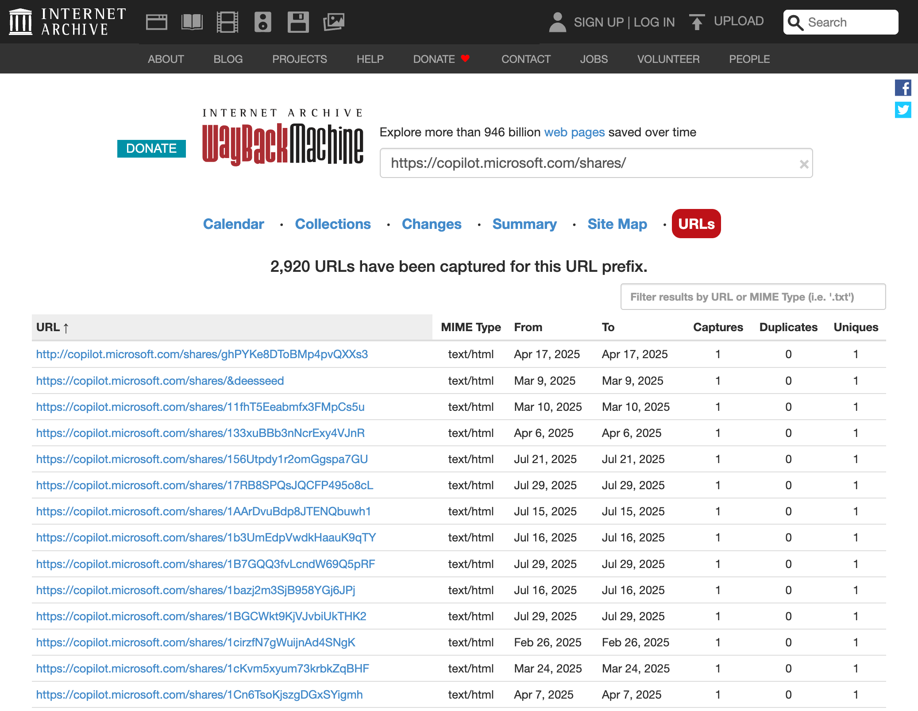
Task: Switch to the Collections tab
Action: pos(333,224)
